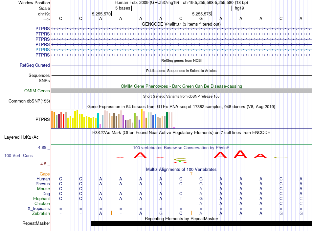This screenshot has height=231, width=312.
Task: Click the Mouse species label
Action: [43, 189]
